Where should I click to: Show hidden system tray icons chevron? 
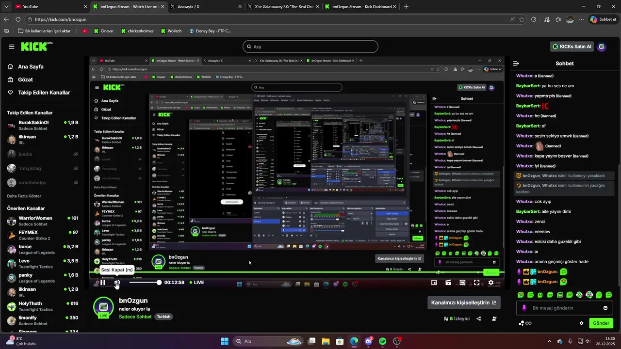[549, 341]
